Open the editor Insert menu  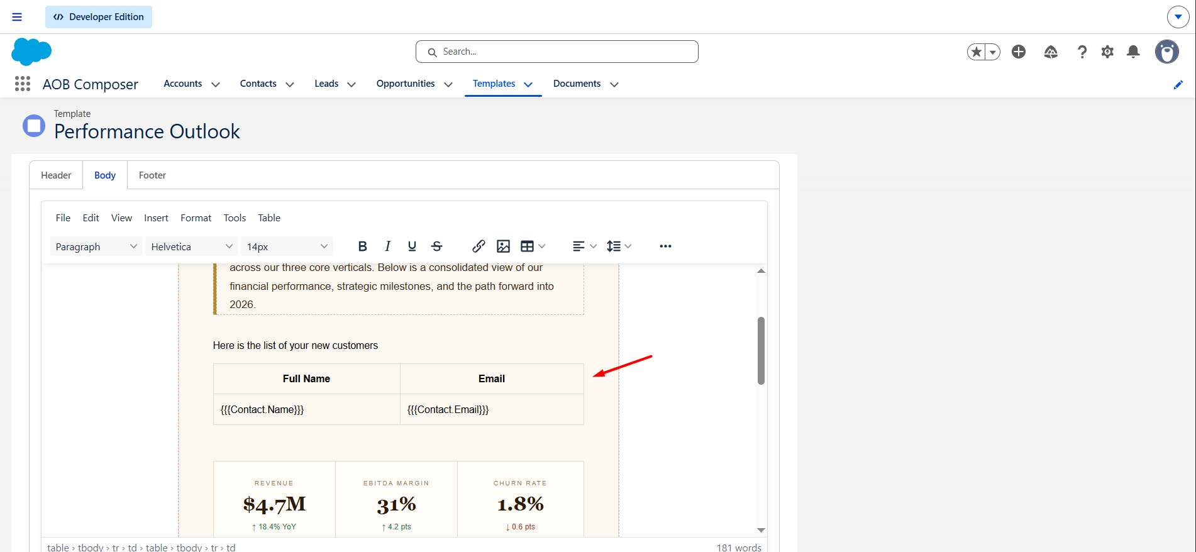pyautogui.click(x=156, y=218)
